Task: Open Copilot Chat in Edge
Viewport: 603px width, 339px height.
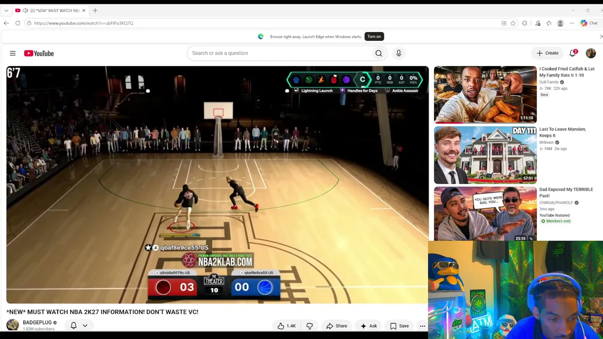Action: pyautogui.click(x=589, y=23)
